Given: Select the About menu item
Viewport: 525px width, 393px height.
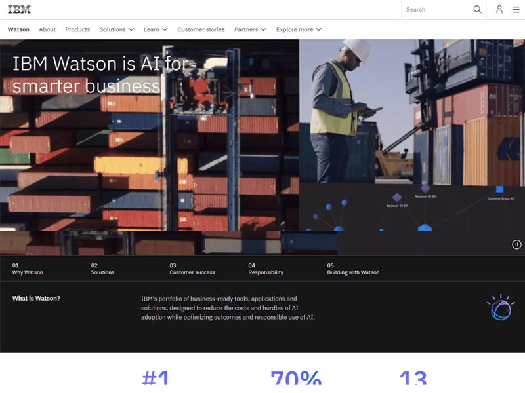Looking at the screenshot, I should [47, 29].
